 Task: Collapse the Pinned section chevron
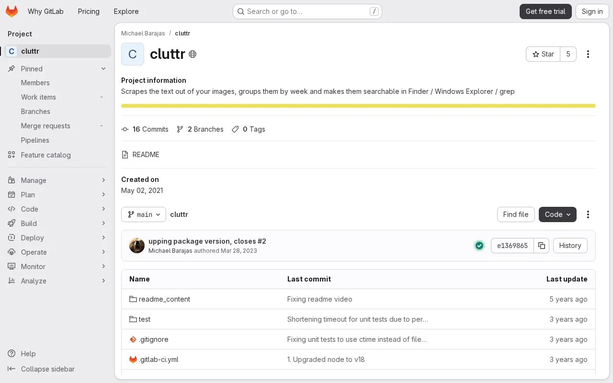(103, 69)
